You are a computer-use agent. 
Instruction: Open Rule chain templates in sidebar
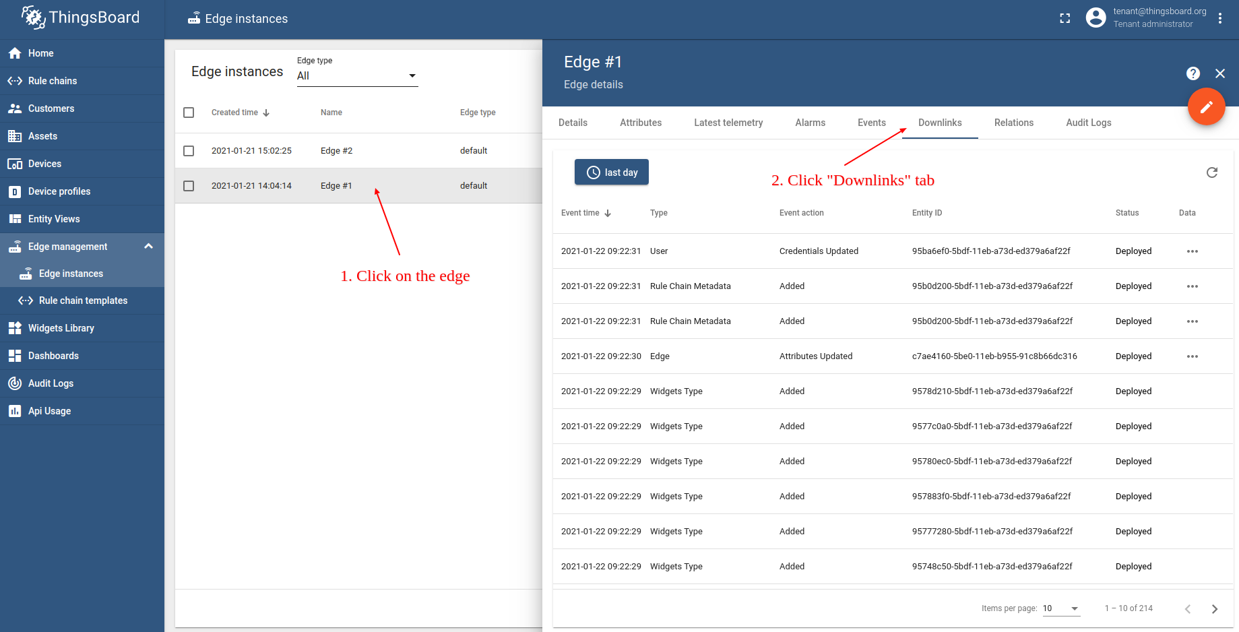click(x=83, y=301)
